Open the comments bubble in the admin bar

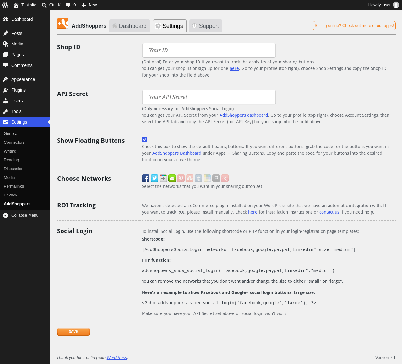click(71, 5)
